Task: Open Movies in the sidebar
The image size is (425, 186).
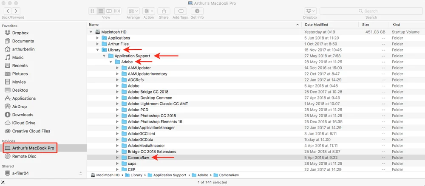Action: [x=19, y=82]
